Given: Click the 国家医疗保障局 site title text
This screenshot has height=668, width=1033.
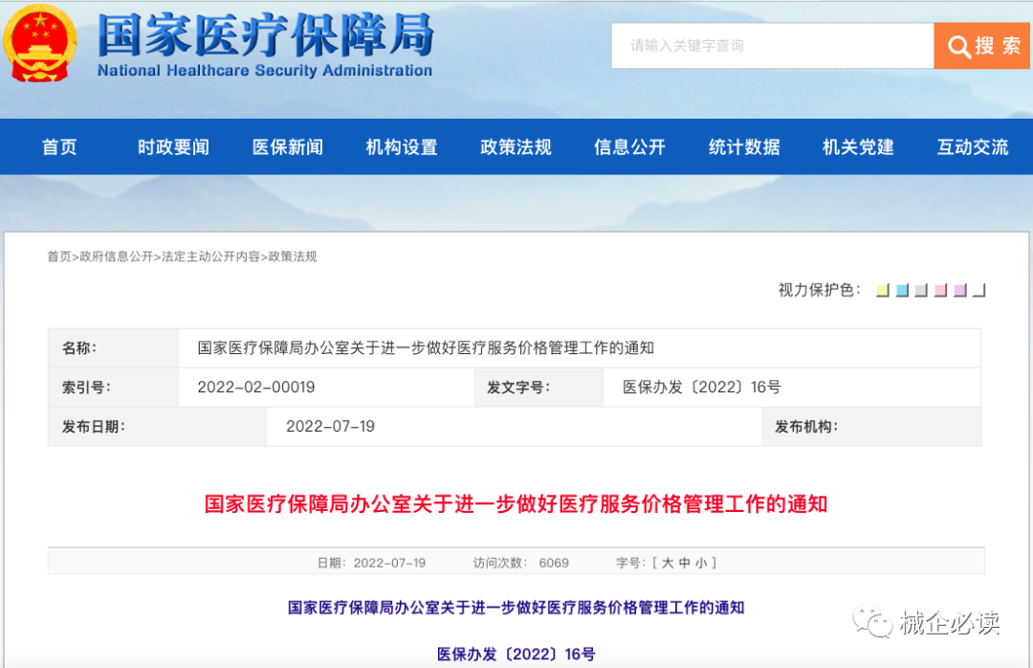Looking at the screenshot, I should coord(266,34).
